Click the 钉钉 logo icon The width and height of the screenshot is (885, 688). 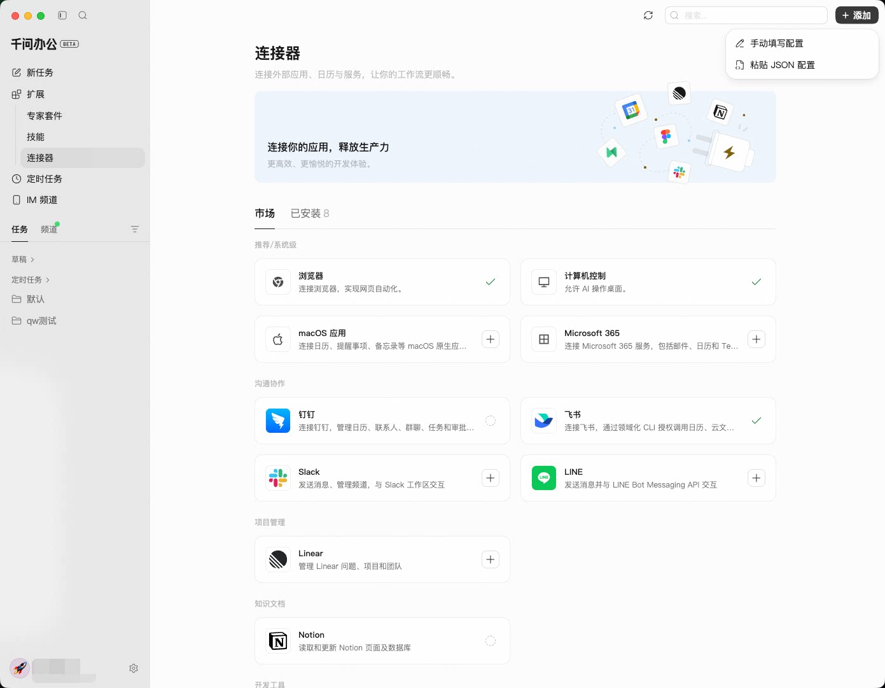pos(278,421)
